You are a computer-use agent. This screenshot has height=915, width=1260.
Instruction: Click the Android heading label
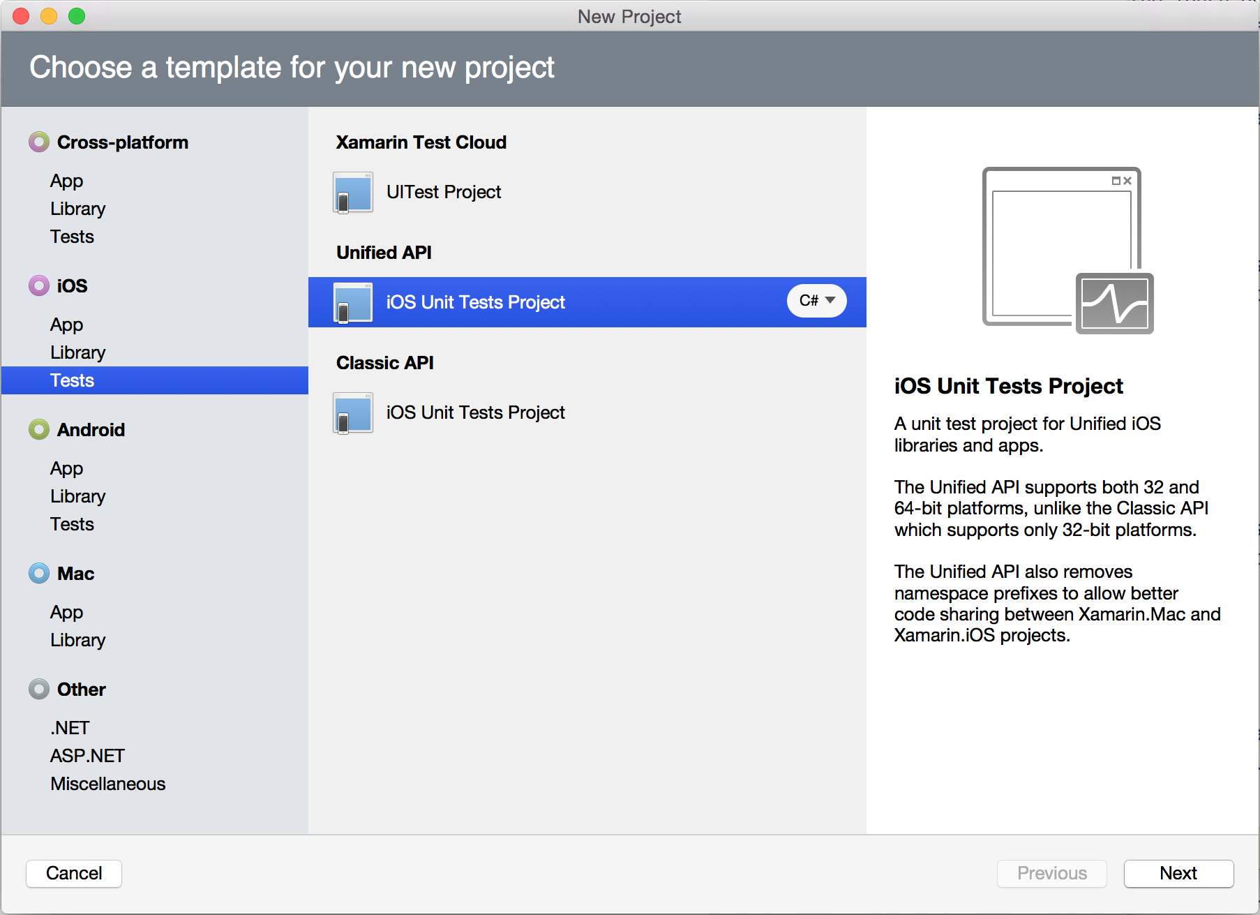click(91, 429)
